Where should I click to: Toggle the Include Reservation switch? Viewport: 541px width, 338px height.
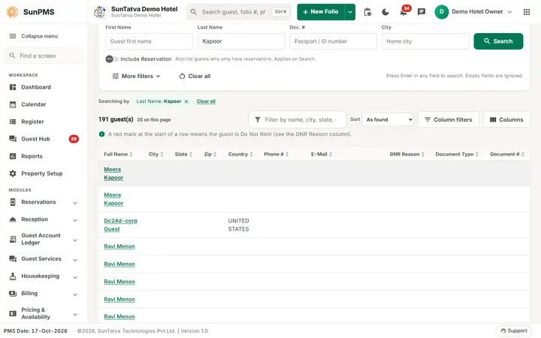click(112, 59)
